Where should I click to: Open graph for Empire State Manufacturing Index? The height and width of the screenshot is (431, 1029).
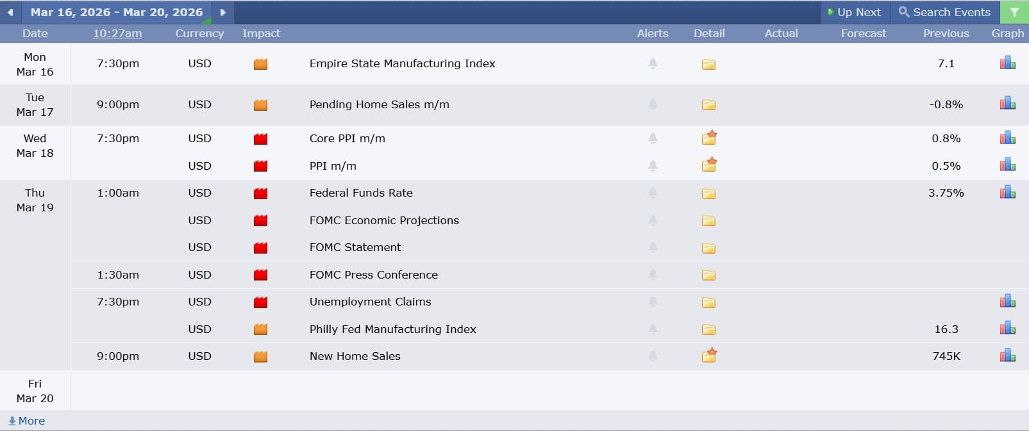click(1007, 63)
